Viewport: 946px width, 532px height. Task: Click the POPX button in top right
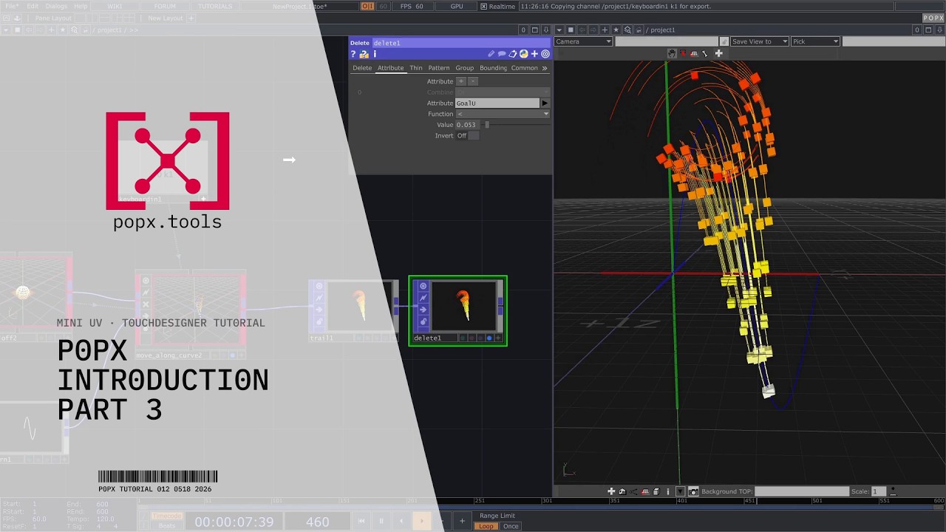(933, 18)
